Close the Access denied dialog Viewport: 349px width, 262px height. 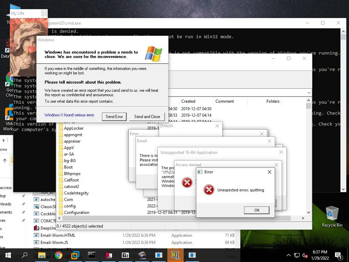(x=276, y=165)
